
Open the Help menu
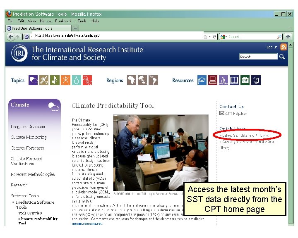(x=95, y=21)
